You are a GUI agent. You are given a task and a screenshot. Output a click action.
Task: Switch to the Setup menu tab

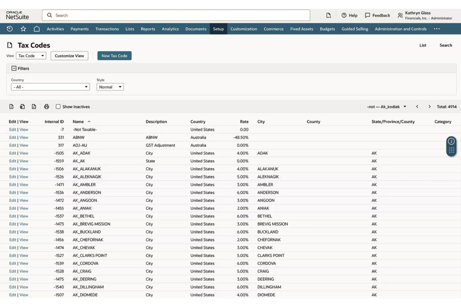[x=218, y=29]
